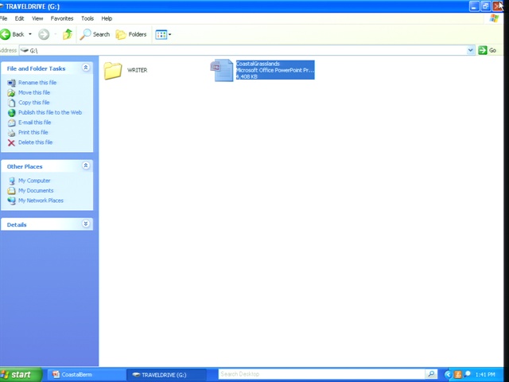Open the Favorites menu

[62, 18]
